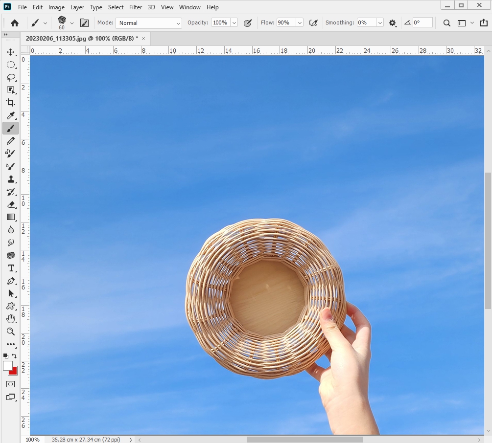Select the Elliptical Marquee tool
The width and height of the screenshot is (492, 443).
click(x=11, y=65)
